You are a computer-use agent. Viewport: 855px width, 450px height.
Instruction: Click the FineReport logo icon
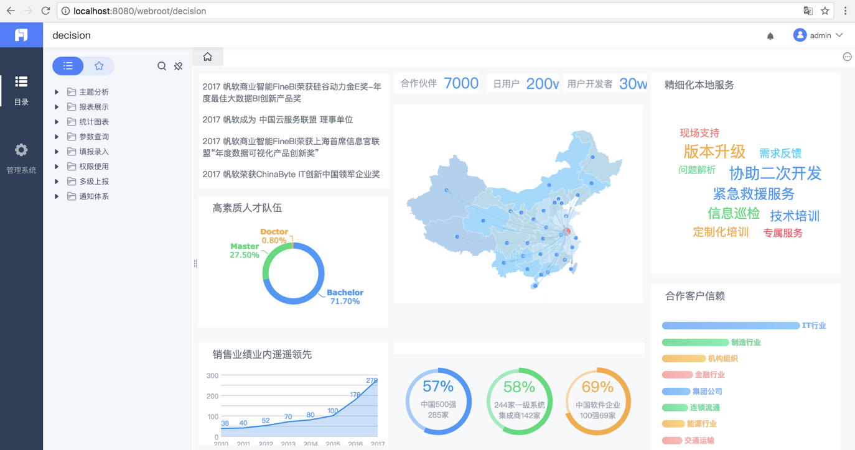21,35
